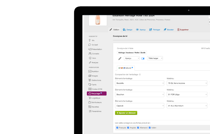This screenshot has height=134, width=210.
Task: Select the Info-tri tab with flags
Action: (x=126, y=68)
